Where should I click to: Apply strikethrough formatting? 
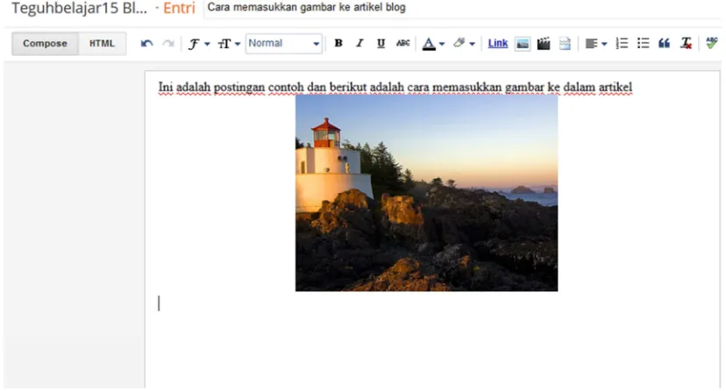click(x=402, y=43)
